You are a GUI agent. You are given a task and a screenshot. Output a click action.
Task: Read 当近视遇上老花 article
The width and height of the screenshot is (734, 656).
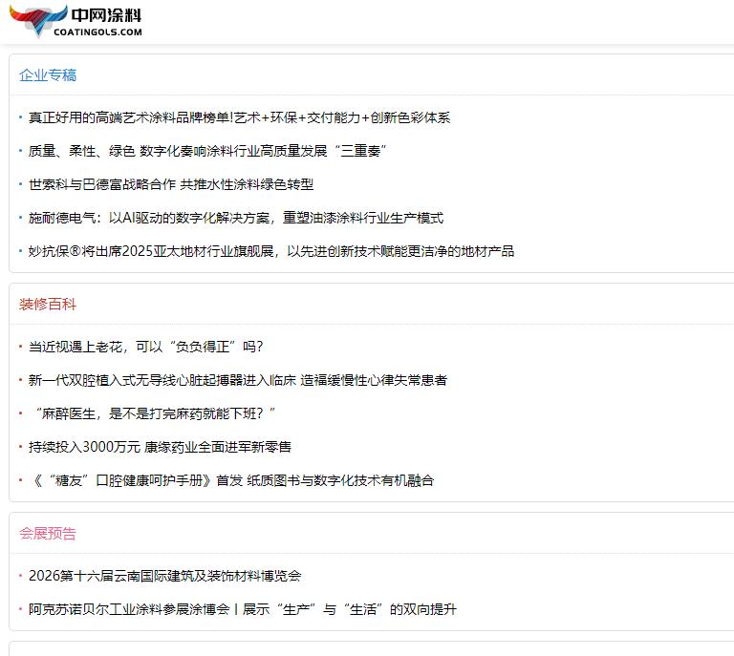click(145, 347)
